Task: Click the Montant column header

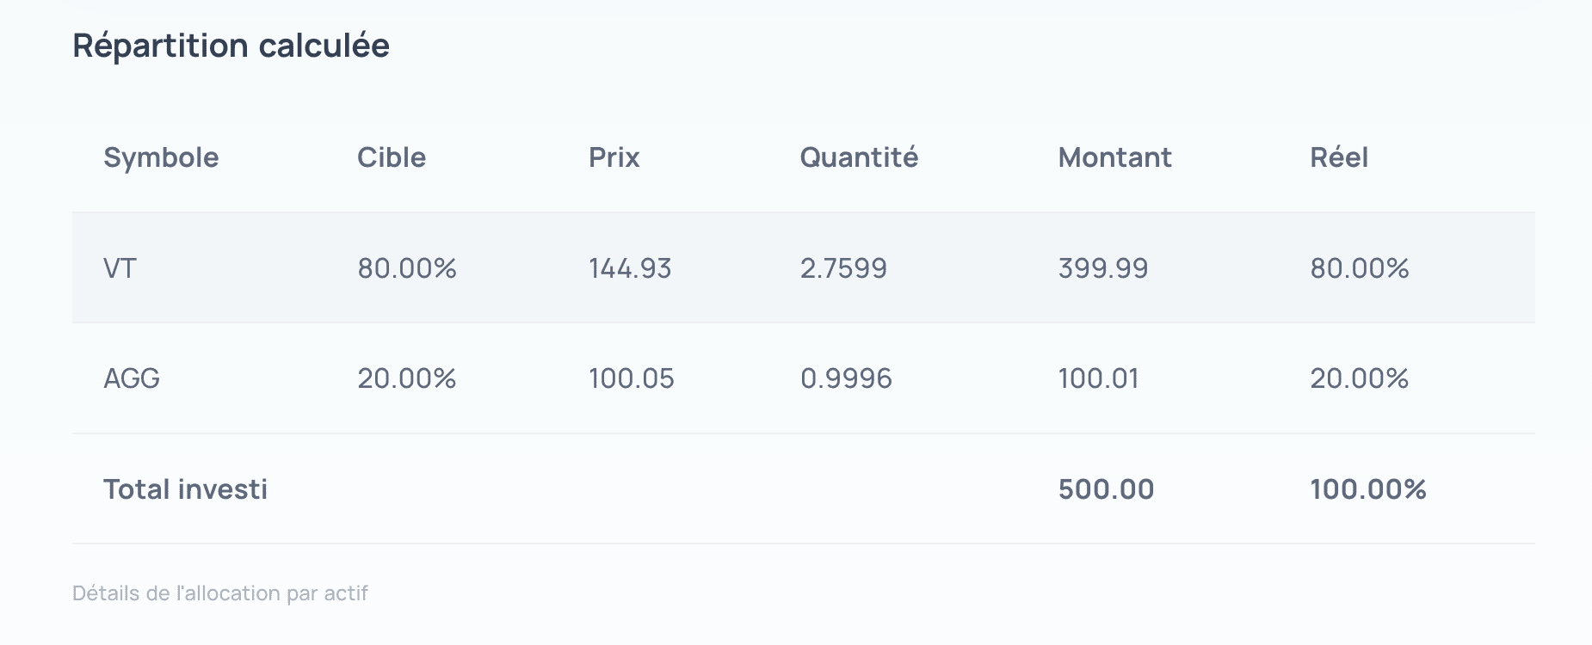Action: 1114,157
